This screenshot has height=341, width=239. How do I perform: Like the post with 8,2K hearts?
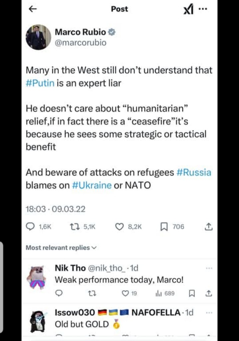(x=119, y=227)
